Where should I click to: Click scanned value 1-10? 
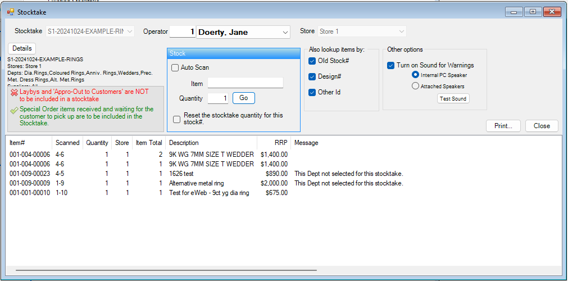pyautogui.click(x=61, y=193)
